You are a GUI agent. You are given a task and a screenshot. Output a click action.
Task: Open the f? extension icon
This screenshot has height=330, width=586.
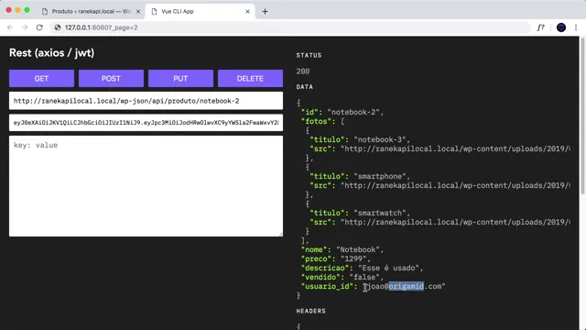click(x=541, y=27)
